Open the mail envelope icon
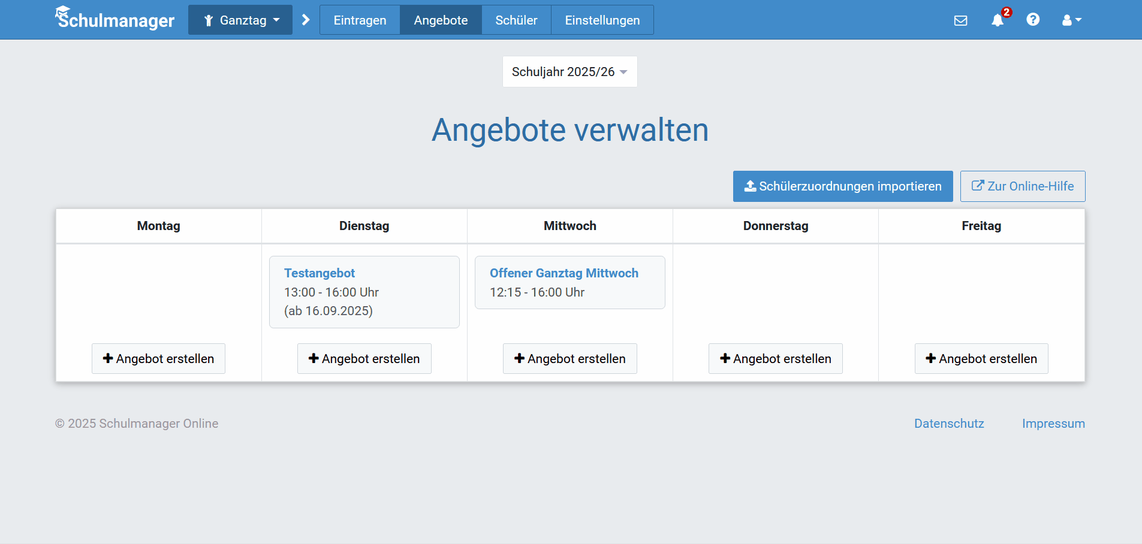The height and width of the screenshot is (544, 1142). [x=960, y=20]
